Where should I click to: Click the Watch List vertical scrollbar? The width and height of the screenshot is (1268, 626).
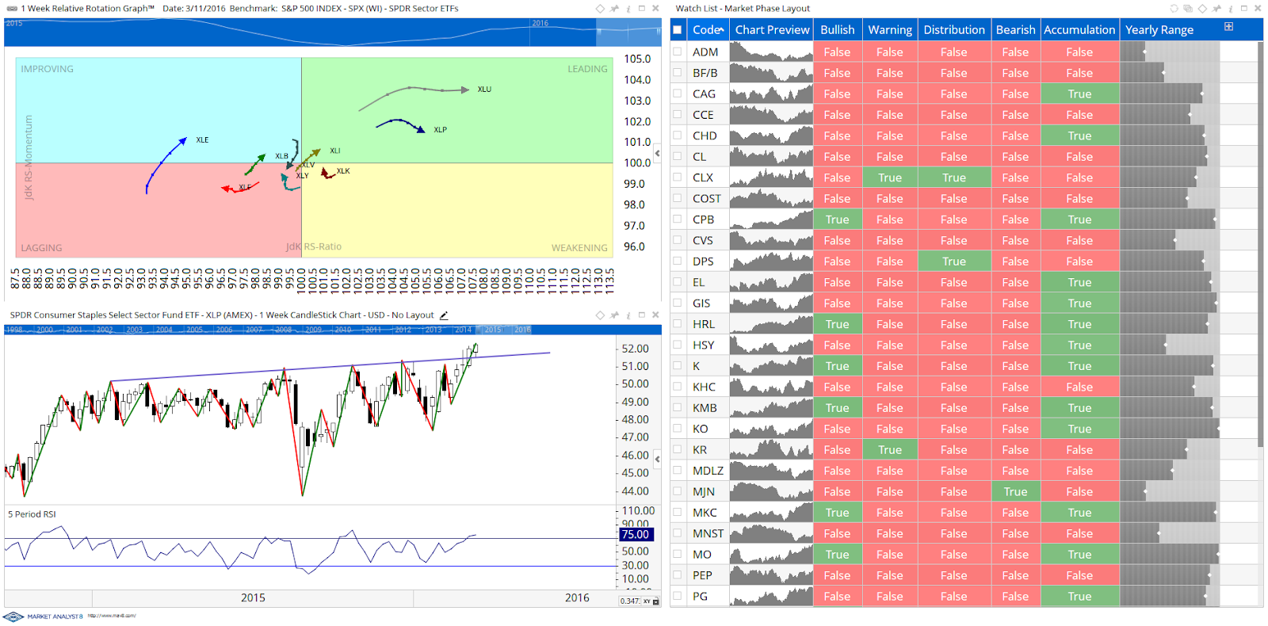(x=1260, y=244)
